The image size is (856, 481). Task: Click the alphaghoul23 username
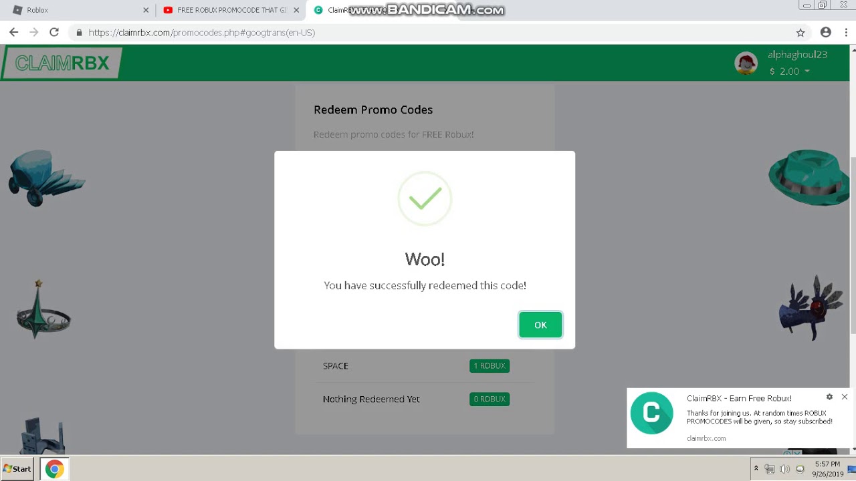coord(798,55)
